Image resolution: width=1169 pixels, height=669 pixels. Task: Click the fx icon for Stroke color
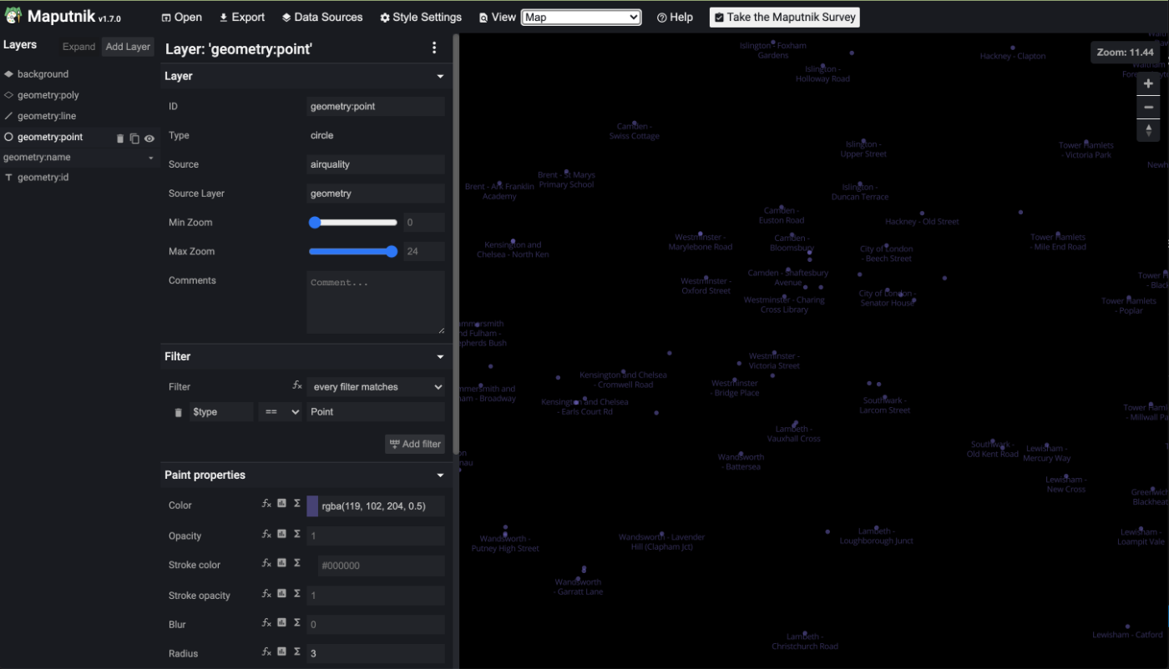click(267, 563)
